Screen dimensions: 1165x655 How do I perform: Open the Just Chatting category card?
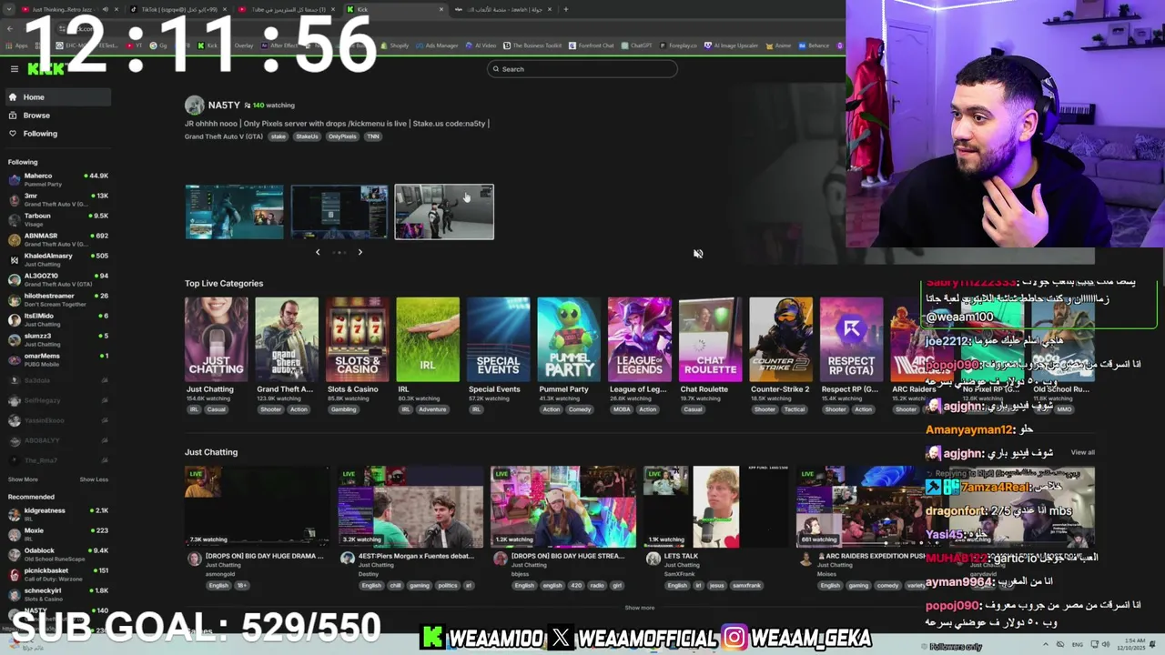pyautogui.click(x=216, y=339)
